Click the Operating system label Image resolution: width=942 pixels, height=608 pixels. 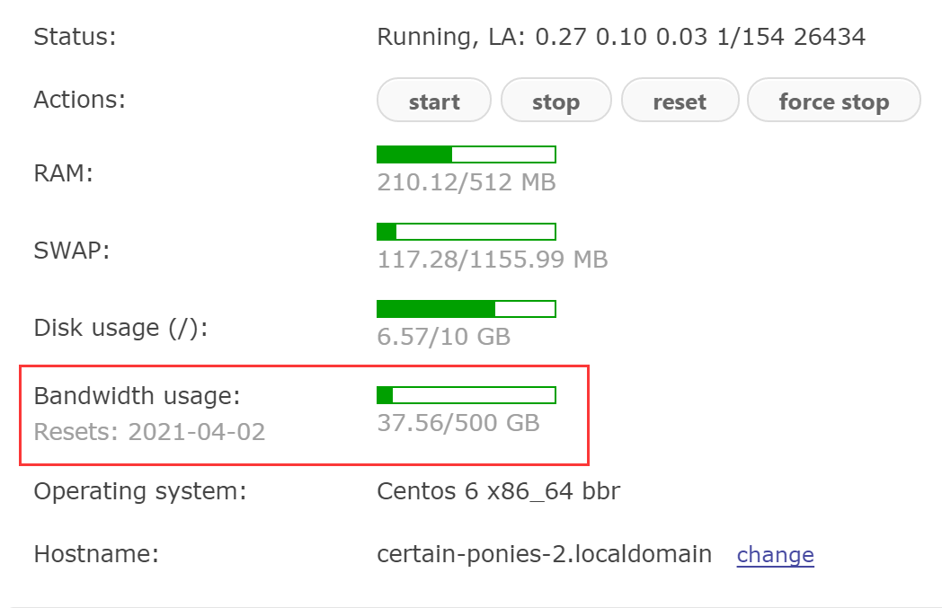pos(139,492)
